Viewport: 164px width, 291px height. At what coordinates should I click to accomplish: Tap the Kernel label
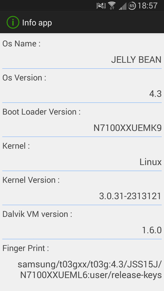[16, 146]
